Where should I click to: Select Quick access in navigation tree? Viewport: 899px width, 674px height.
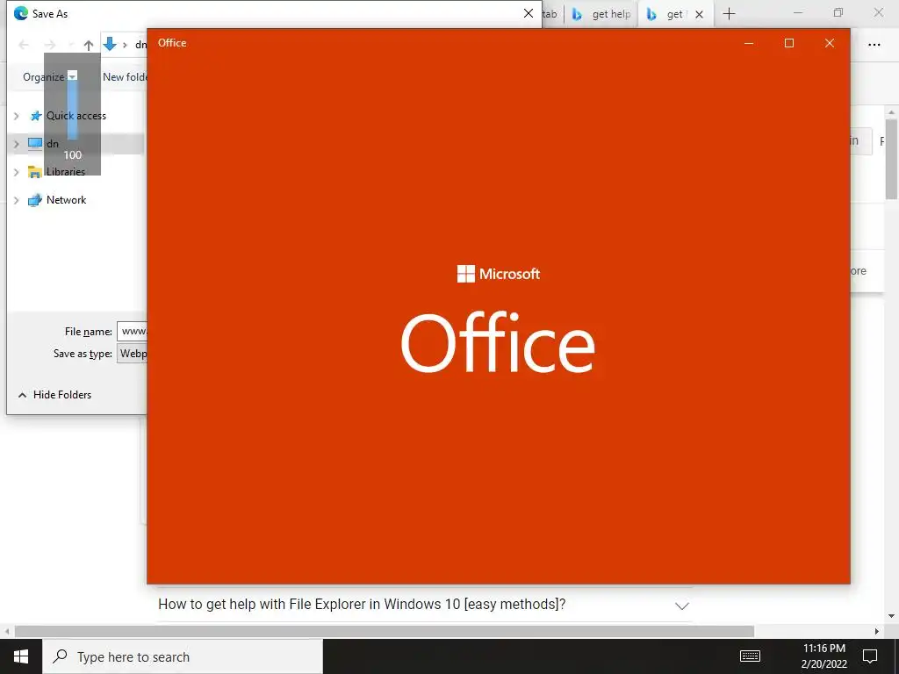point(76,116)
